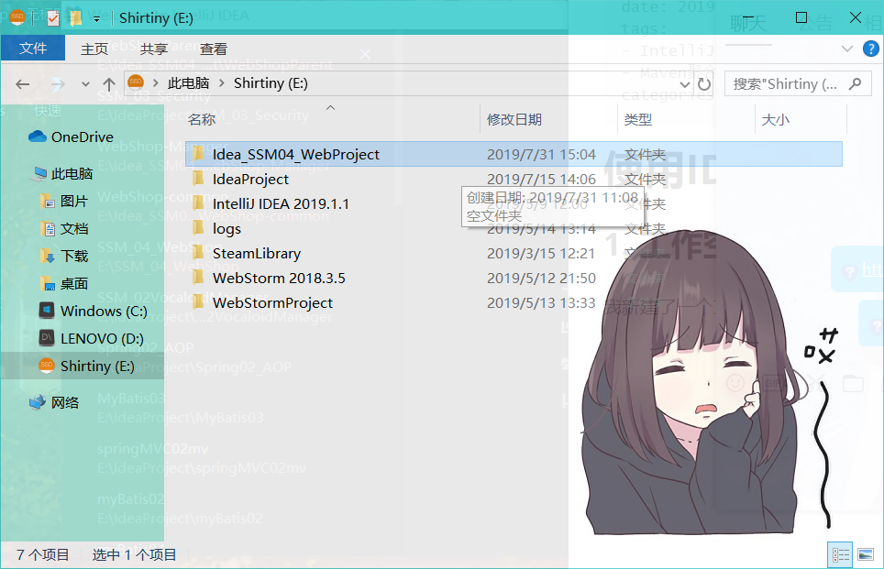Sort by the 名称 column header
884x569 pixels.
tap(202, 119)
